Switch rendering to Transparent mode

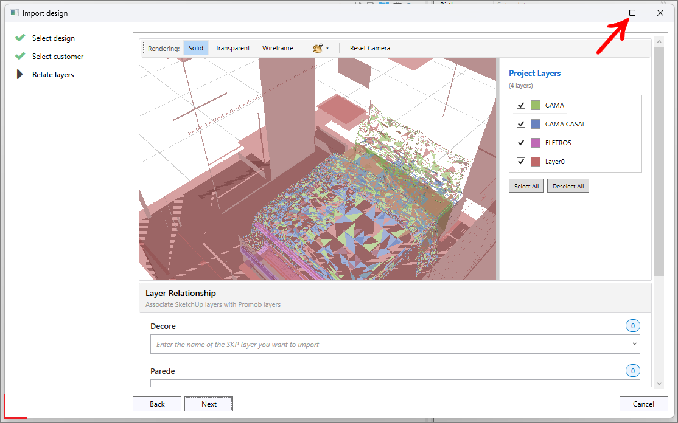(x=232, y=48)
